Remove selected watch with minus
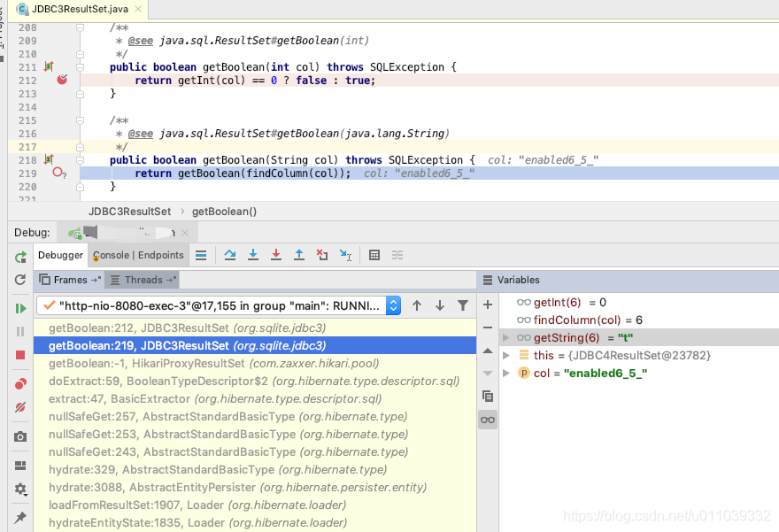779x532 pixels. pos(488,328)
